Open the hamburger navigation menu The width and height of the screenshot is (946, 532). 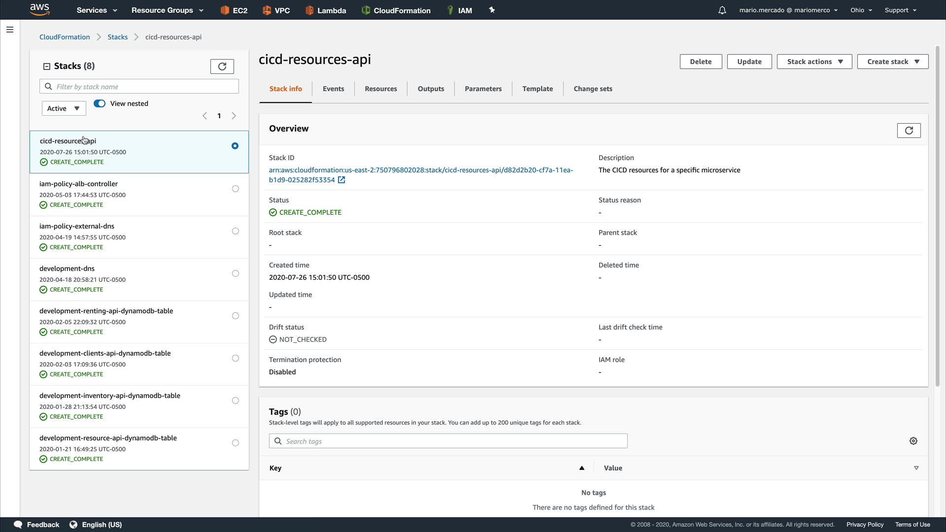coord(9,30)
